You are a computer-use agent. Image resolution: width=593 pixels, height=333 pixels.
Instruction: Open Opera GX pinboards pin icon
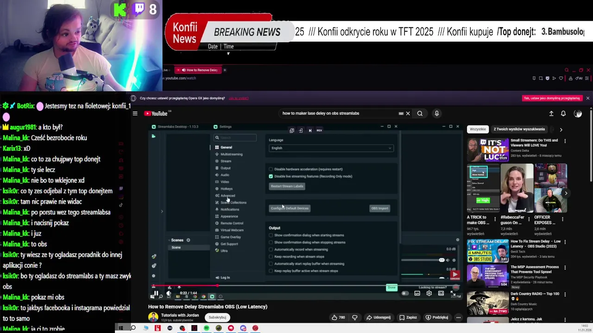[x=534, y=78]
